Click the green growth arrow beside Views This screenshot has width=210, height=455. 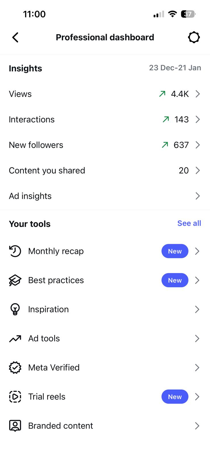[x=162, y=94]
